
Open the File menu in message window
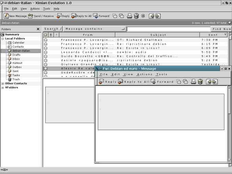pos(104,74)
